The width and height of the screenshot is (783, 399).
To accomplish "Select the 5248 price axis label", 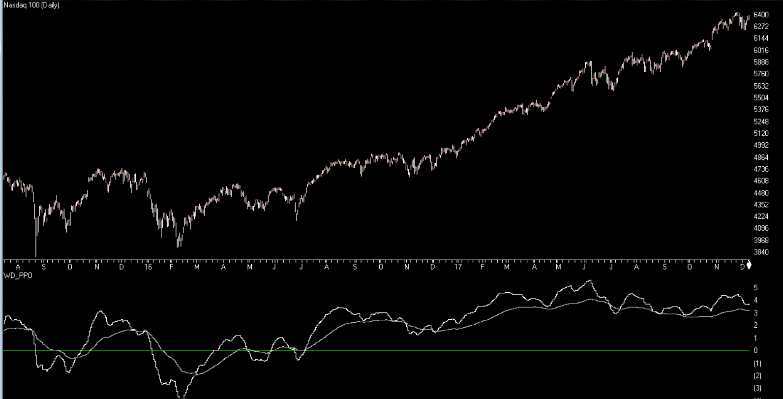I will (x=761, y=122).
